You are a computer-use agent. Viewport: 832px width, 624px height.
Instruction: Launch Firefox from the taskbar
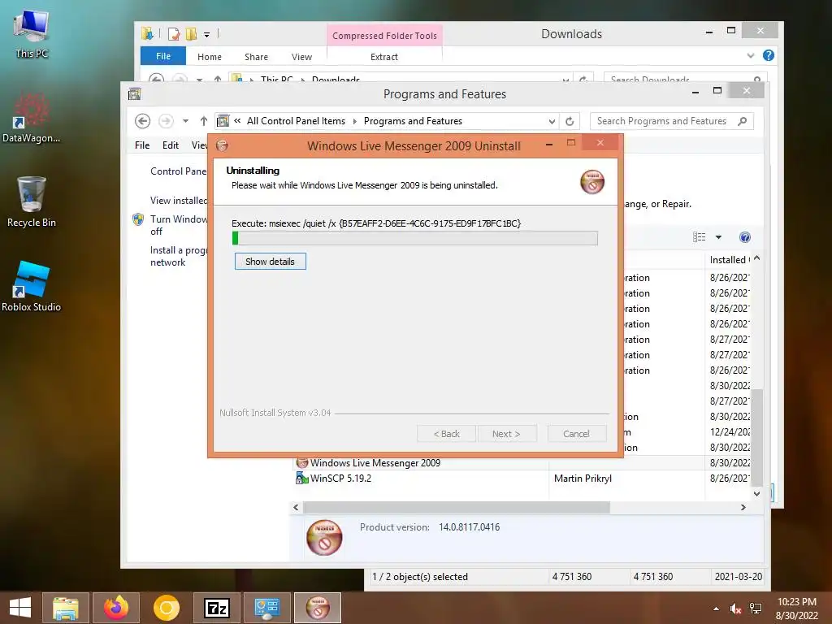coord(115,608)
